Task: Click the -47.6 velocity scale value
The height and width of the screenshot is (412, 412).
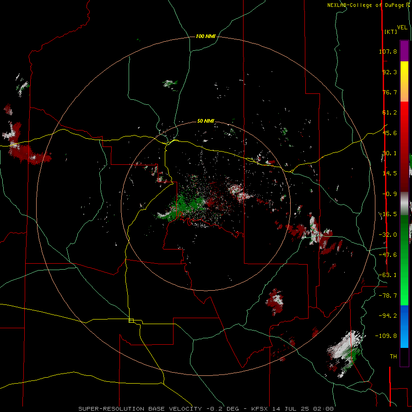Action: tap(388, 255)
